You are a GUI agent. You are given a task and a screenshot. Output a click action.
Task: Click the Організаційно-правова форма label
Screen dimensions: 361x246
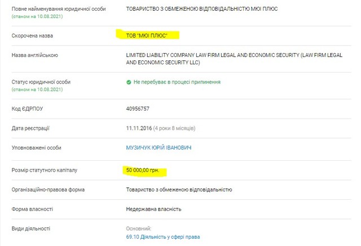(49, 190)
